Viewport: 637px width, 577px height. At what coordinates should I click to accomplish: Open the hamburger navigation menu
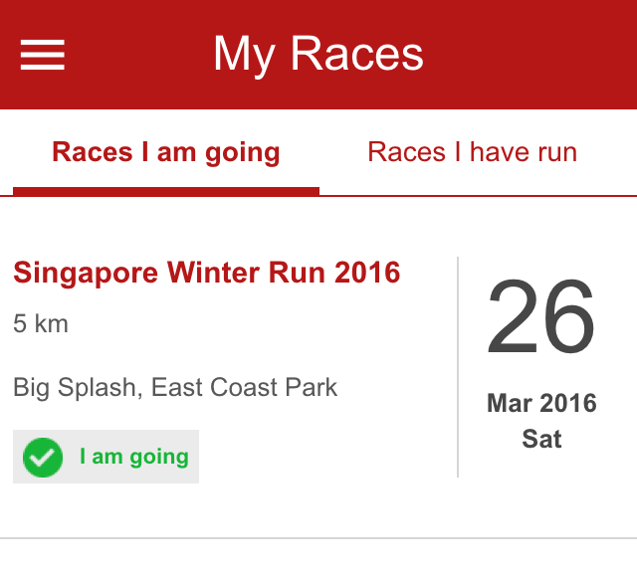pyautogui.click(x=43, y=55)
